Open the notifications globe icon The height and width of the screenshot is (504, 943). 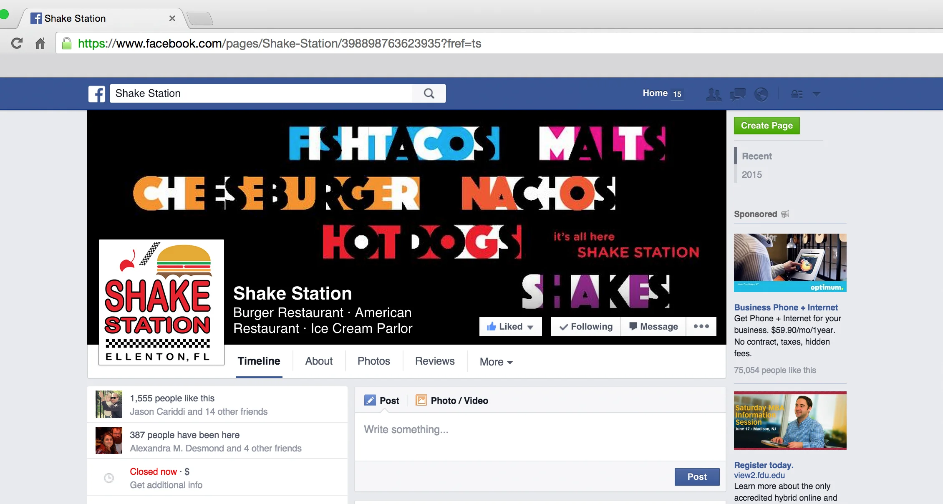[x=761, y=94]
